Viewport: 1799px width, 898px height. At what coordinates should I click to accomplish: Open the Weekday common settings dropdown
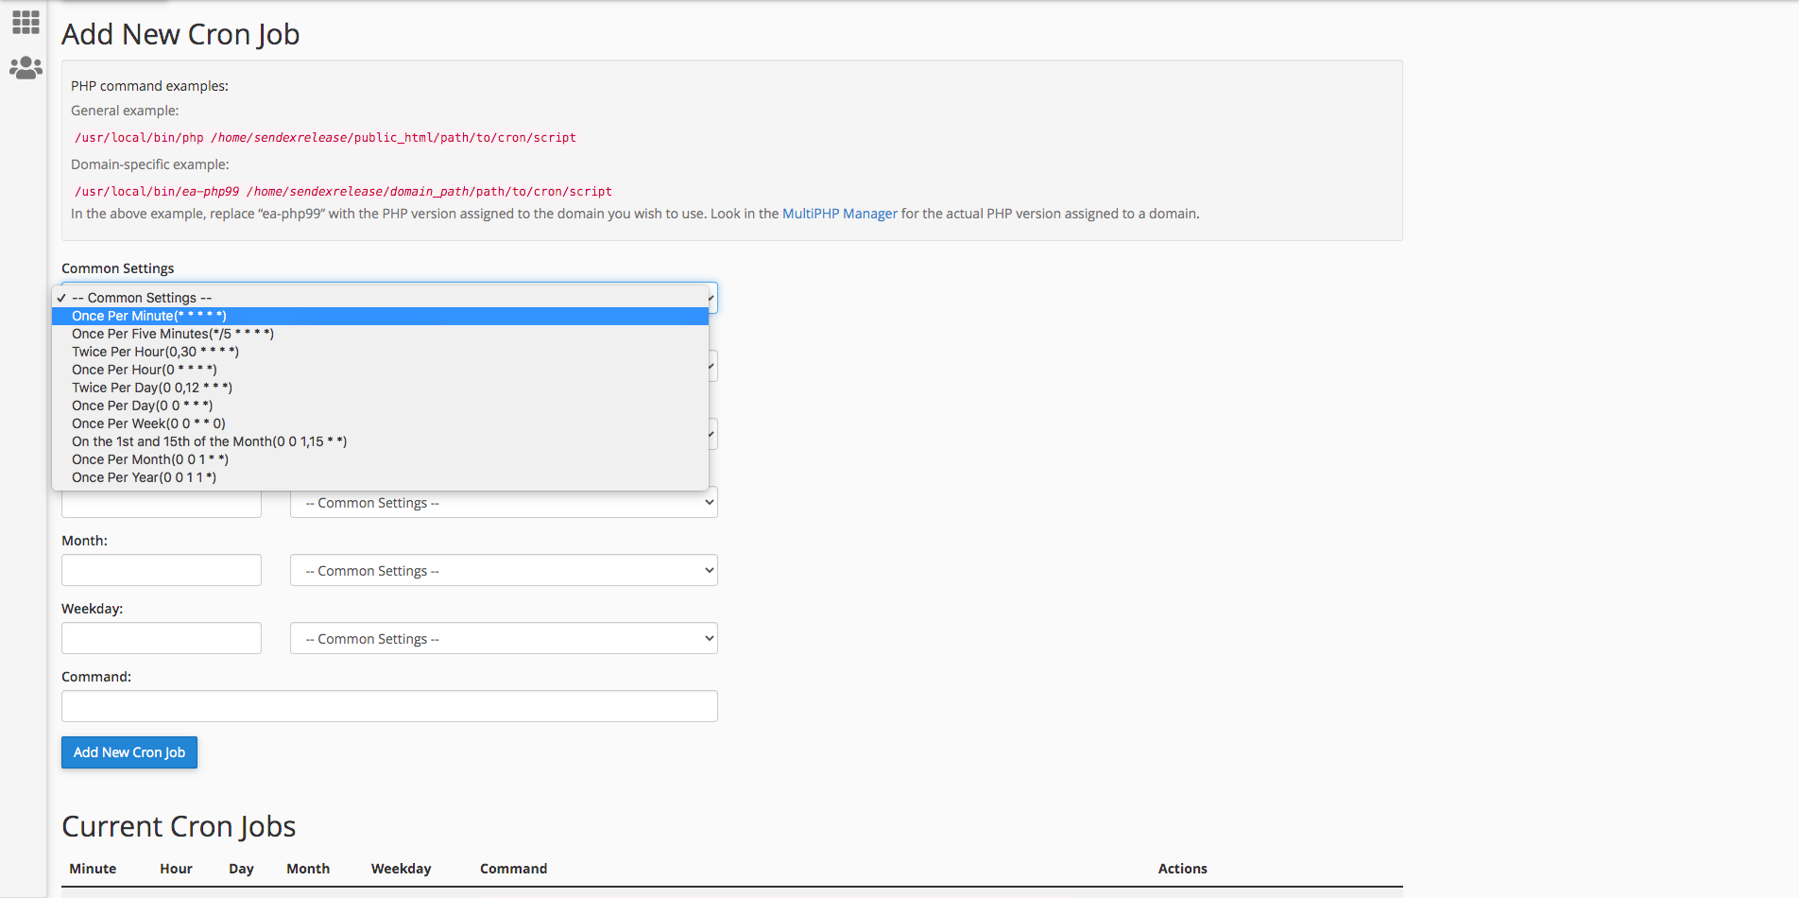click(x=504, y=639)
